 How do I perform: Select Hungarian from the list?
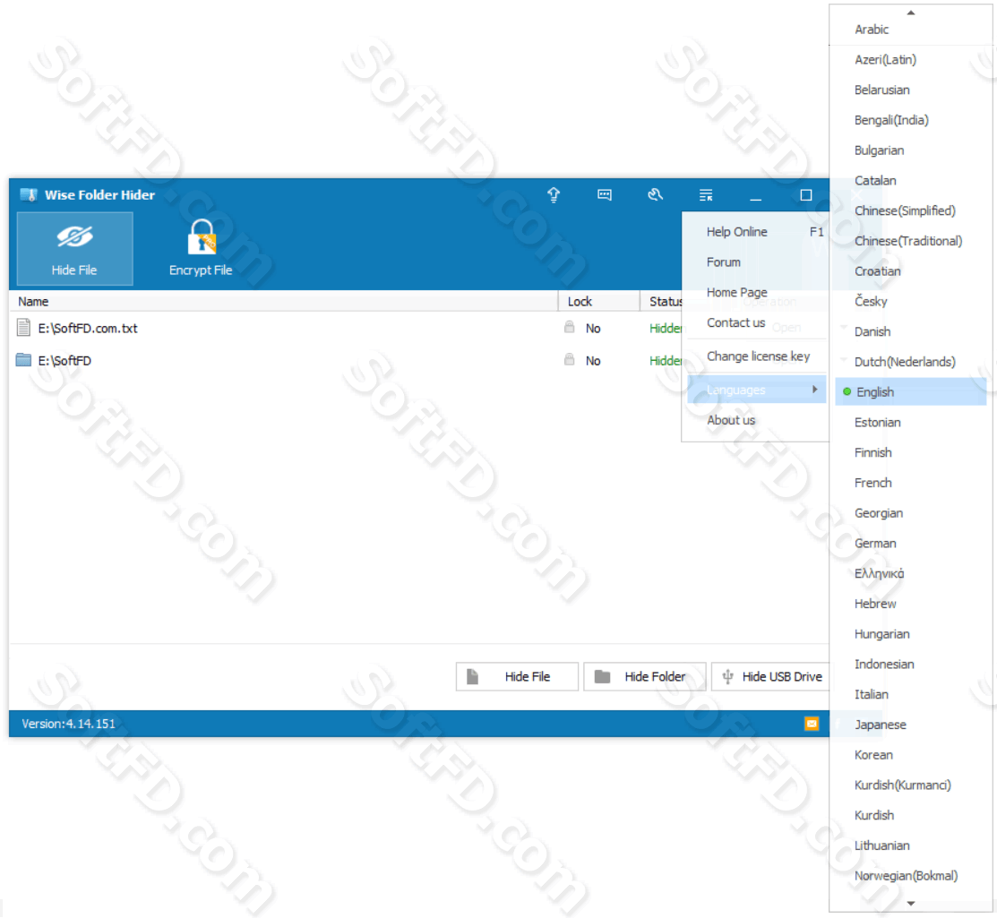pyautogui.click(x=910, y=633)
